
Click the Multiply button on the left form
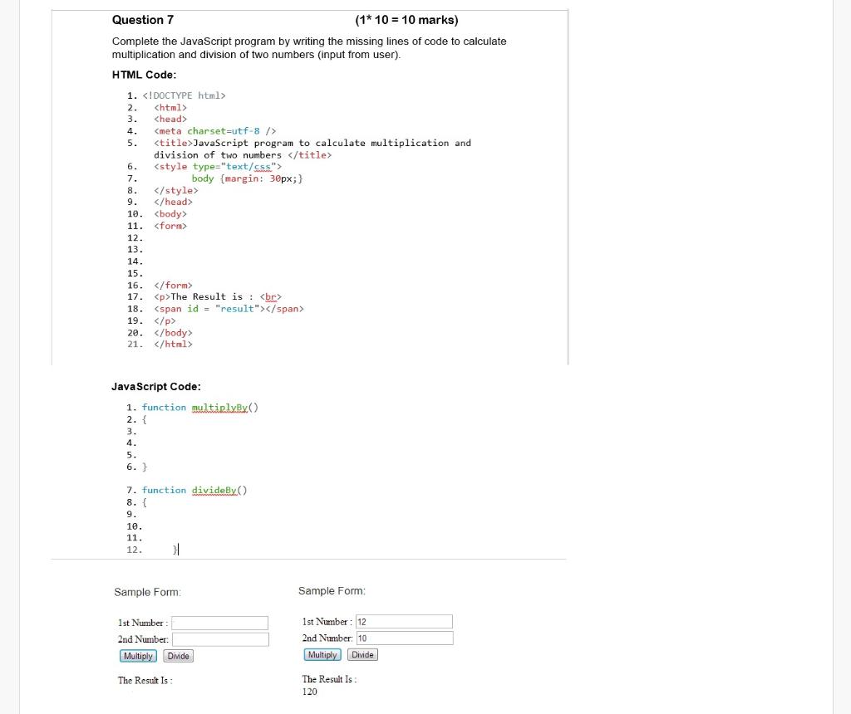[137, 656]
